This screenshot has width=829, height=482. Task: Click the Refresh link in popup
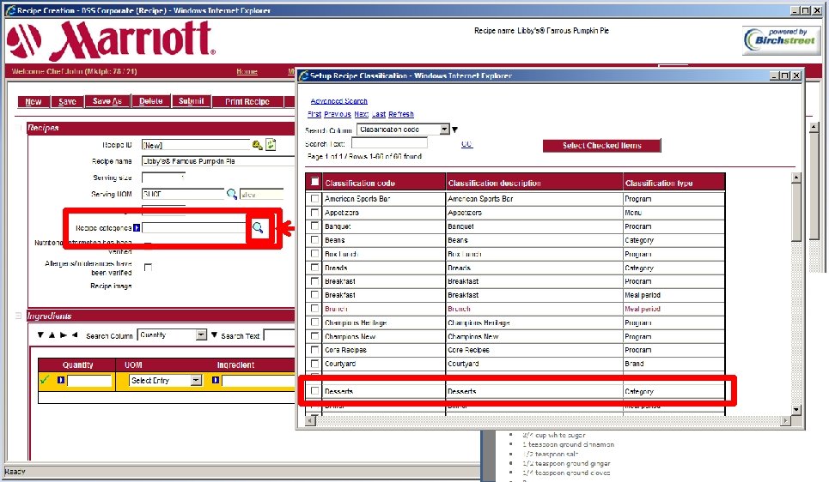click(x=400, y=114)
